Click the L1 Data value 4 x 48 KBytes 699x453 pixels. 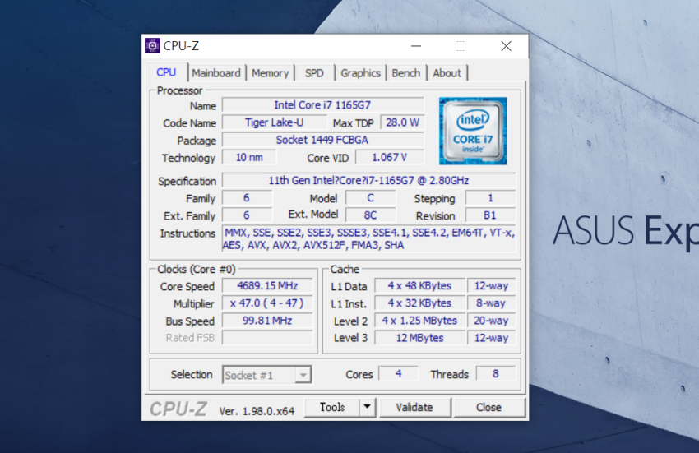420,286
